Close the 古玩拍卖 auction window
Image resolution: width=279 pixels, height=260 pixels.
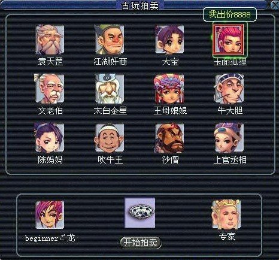pyautogui.click(x=275, y=5)
